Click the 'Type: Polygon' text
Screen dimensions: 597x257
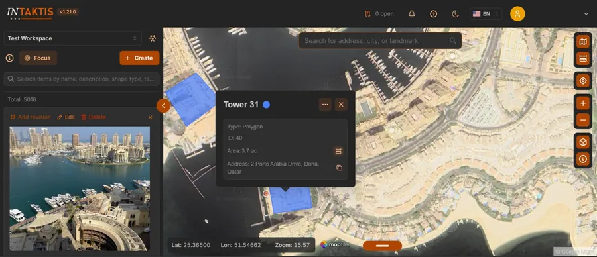(245, 127)
